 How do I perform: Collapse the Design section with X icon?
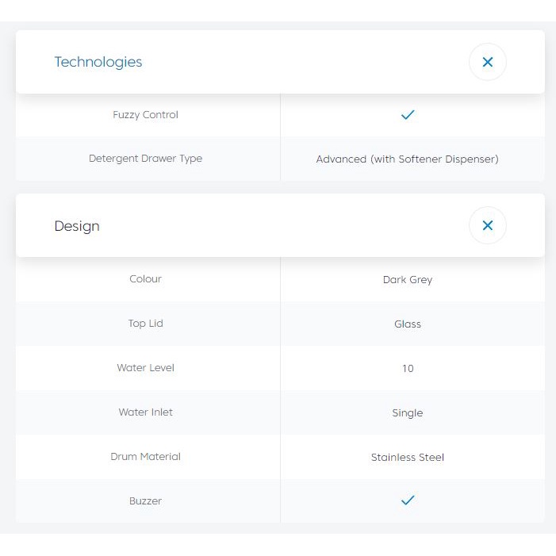point(487,226)
